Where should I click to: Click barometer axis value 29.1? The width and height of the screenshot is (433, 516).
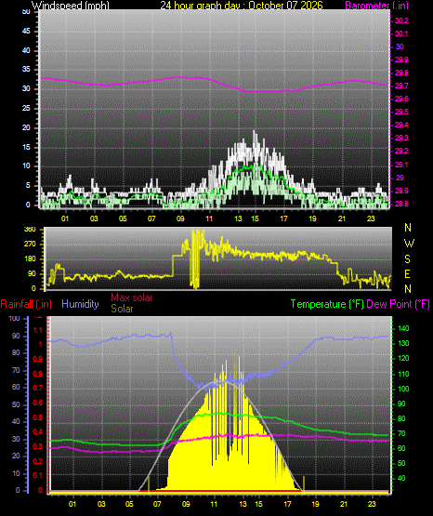401,165
